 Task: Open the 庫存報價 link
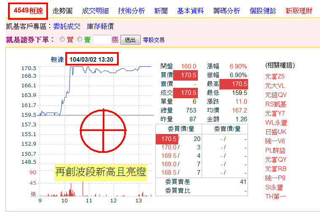[100, 26]
